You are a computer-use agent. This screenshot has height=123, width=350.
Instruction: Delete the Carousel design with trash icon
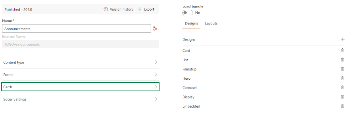[x=343, y=88]
